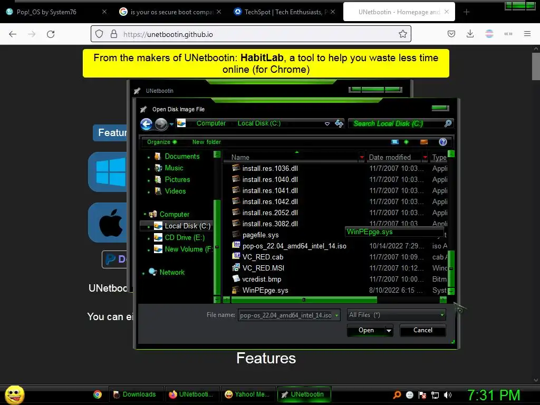Click the taskbar search magnifier icon
Screen dimensions: 540x405
(397, 394)
